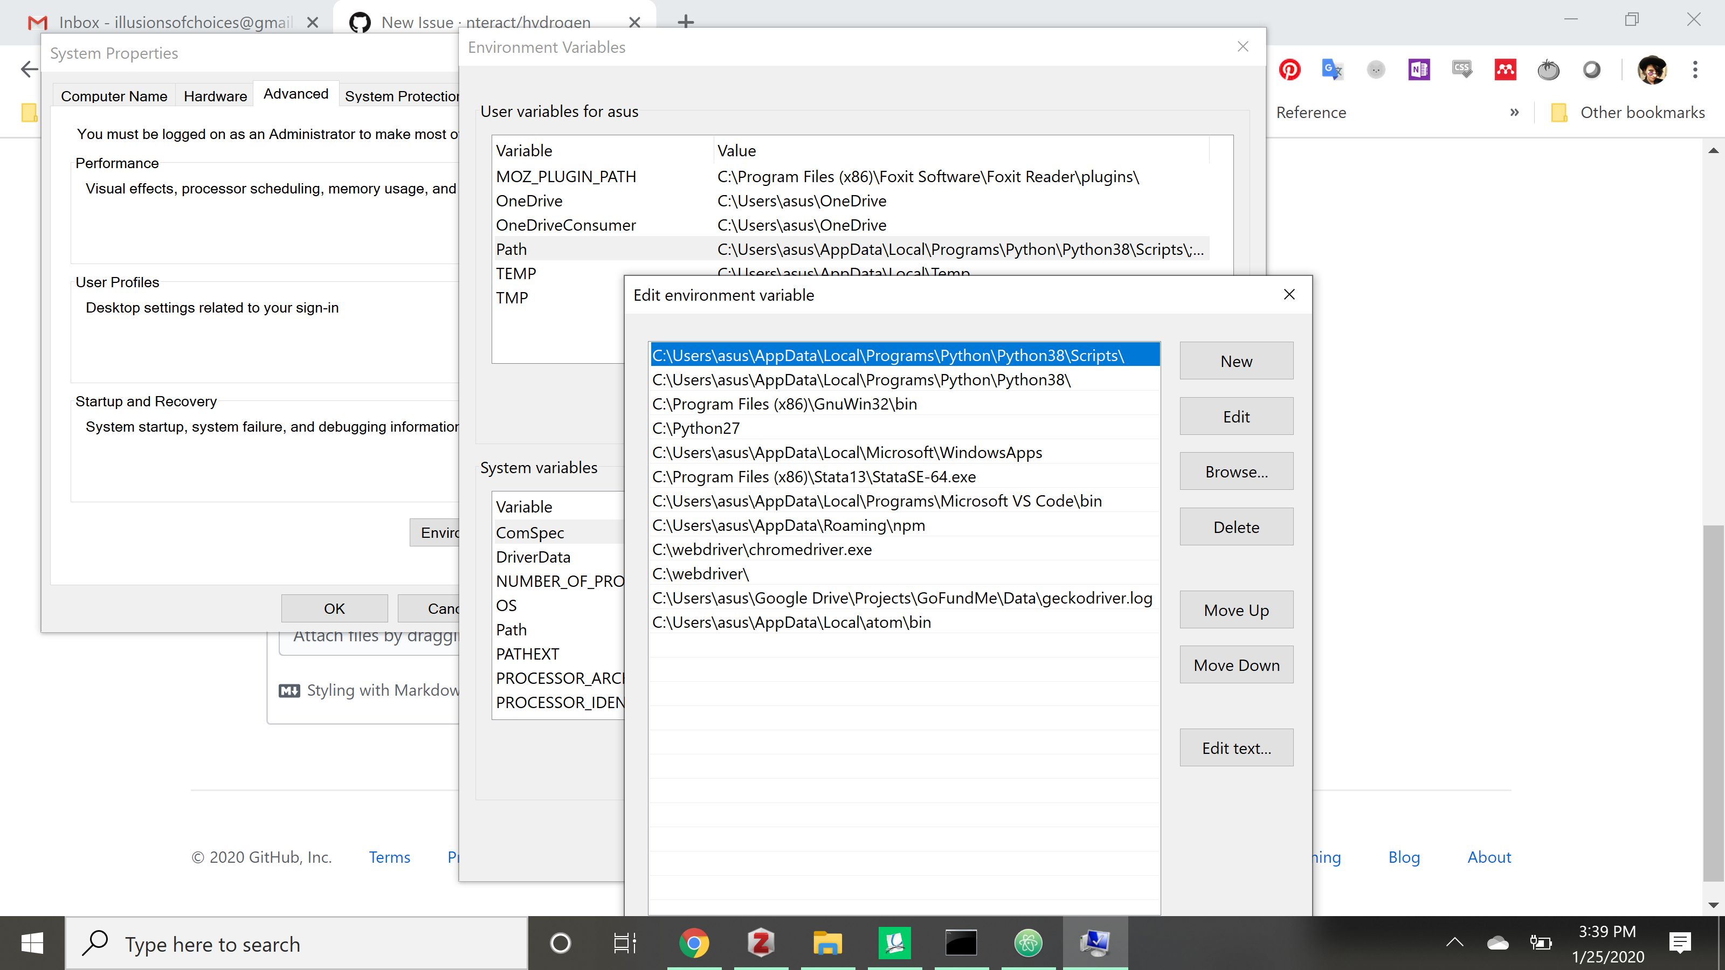Switch to the Hardware tab
The width and height of the screenshot is (1725, 970).
[215, 96]
